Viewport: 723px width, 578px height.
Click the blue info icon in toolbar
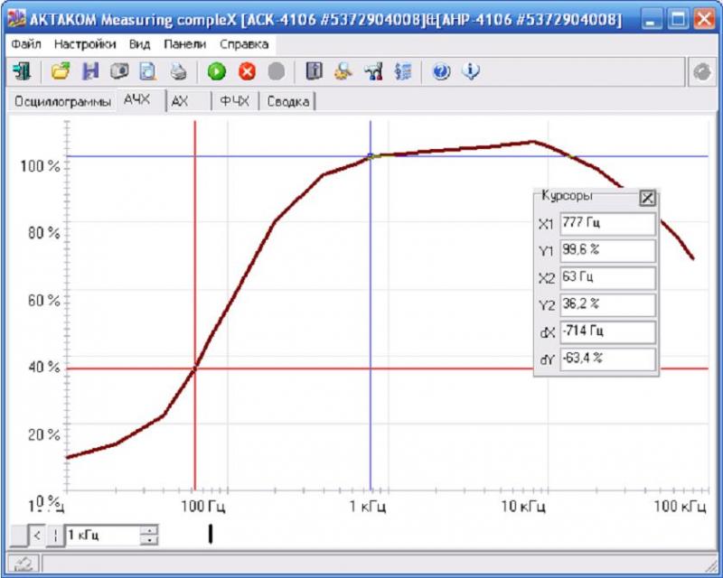470,72
